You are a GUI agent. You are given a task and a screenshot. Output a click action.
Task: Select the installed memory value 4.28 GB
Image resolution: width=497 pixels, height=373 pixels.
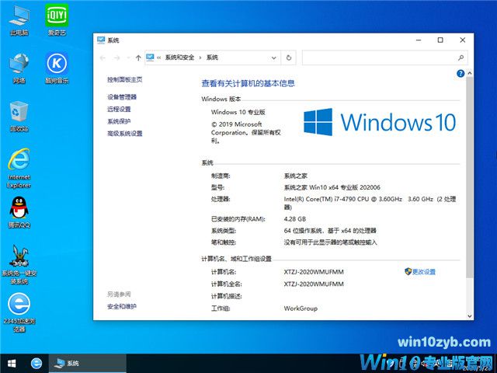coord(295,219)
